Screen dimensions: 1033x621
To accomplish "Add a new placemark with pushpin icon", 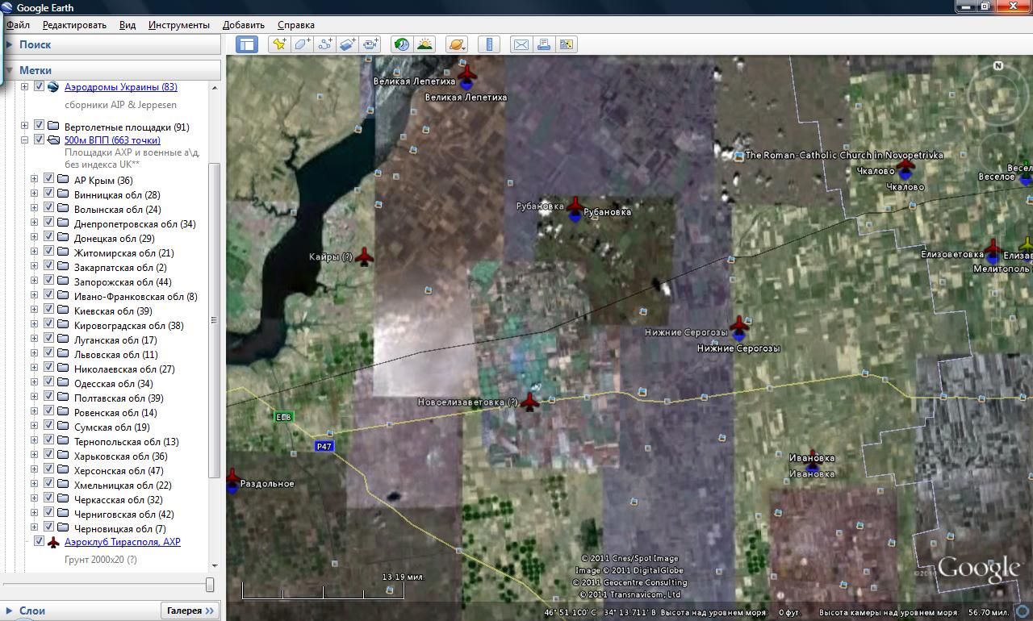I will 279,44.
